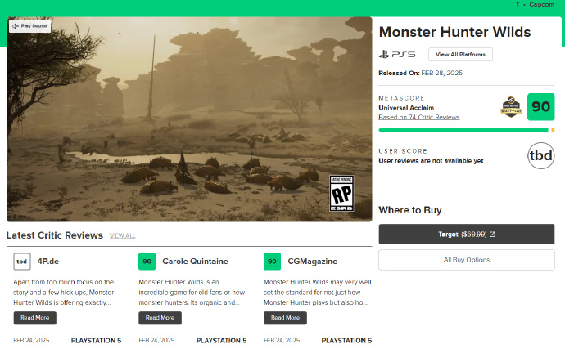Click Released On: FEB 28, 2025 text

point(421,73)
